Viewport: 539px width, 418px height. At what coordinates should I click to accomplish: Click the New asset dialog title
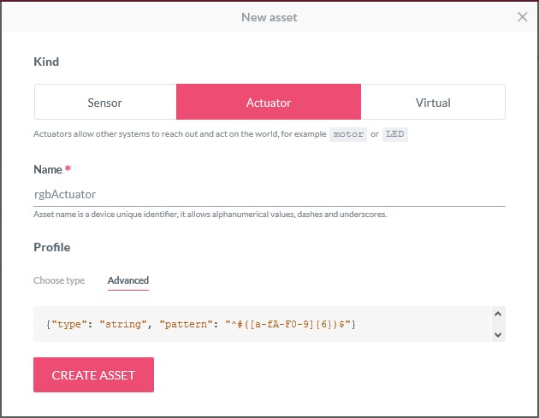[x=269, y=17]
